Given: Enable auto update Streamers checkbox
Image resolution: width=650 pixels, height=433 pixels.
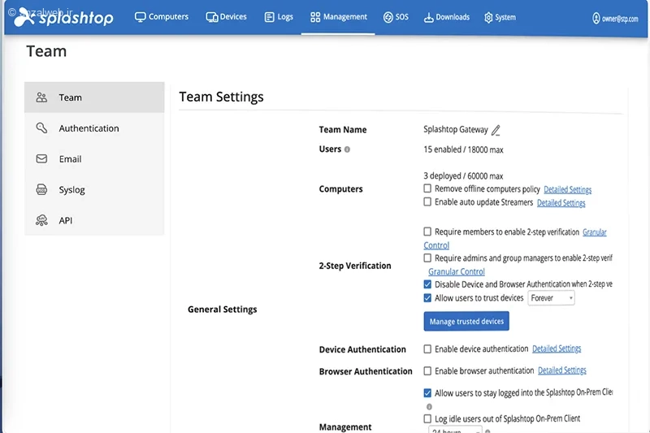Looking at the screenshot, I should (x=427, y=201).
